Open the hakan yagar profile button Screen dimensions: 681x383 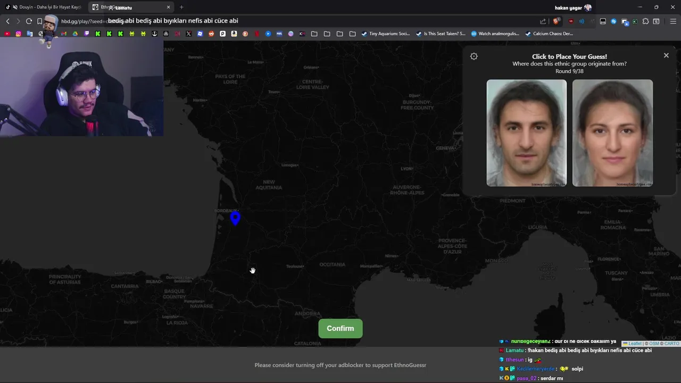coord(573,7)
